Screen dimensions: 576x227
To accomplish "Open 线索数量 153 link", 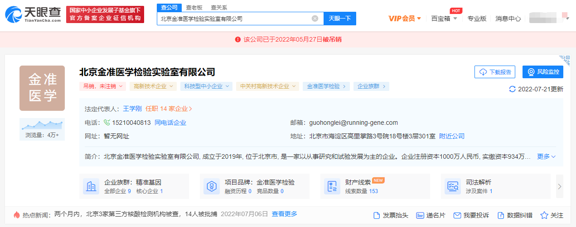I will click(362, 191).
